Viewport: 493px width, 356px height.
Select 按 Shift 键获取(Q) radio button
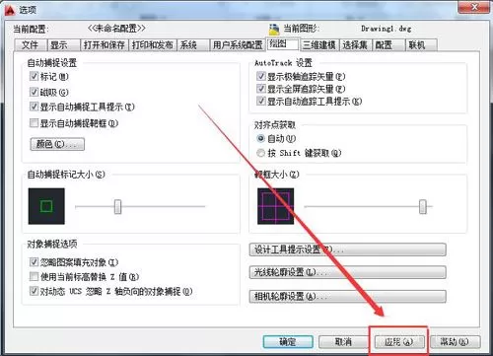(x=261, y=153)
